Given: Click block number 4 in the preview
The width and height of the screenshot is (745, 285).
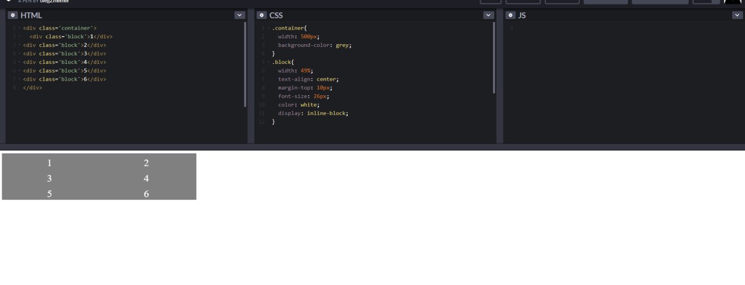Looking at the screenshot, I should [x=146, y=179].
